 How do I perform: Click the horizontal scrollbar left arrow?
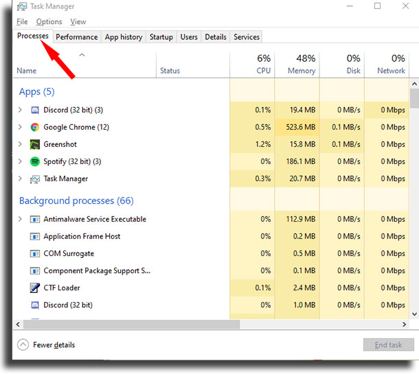click(x=18, y=325)
